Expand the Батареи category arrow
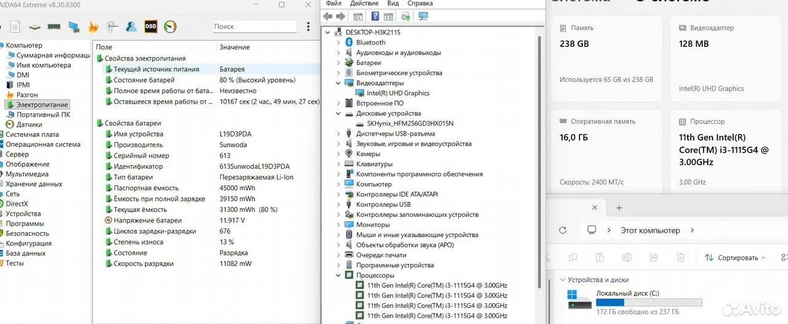 339,63
